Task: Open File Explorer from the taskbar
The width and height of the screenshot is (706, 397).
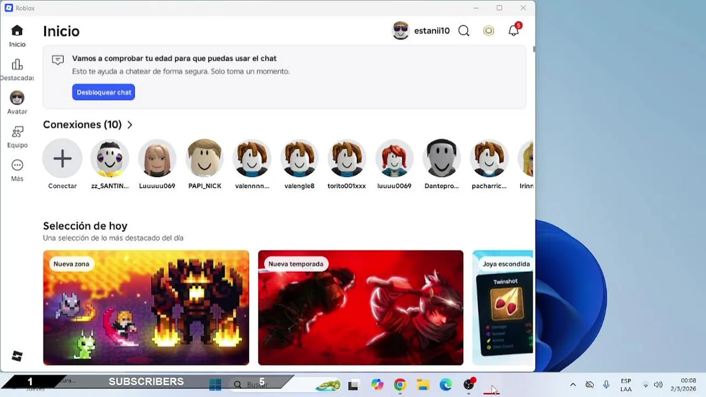Action: pos(423,385)
